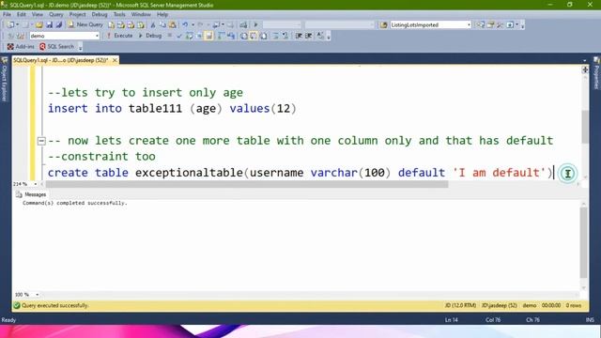601x338 pixels.
Task: Open the Tools menu
Action: point(119,14)
